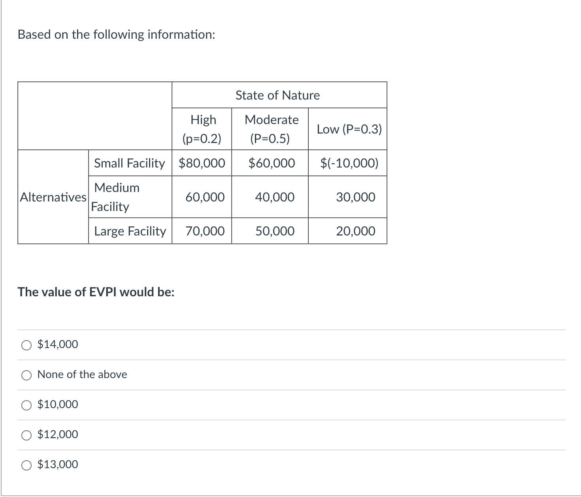Click the None of the above label
Viewport: 581px width, 497px height.
(x=82, y=375)
